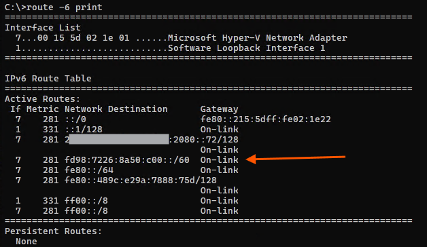Click the 'Active Routes:' label
This screenshot has height=247, width=427.
click(x=43, y=99)
